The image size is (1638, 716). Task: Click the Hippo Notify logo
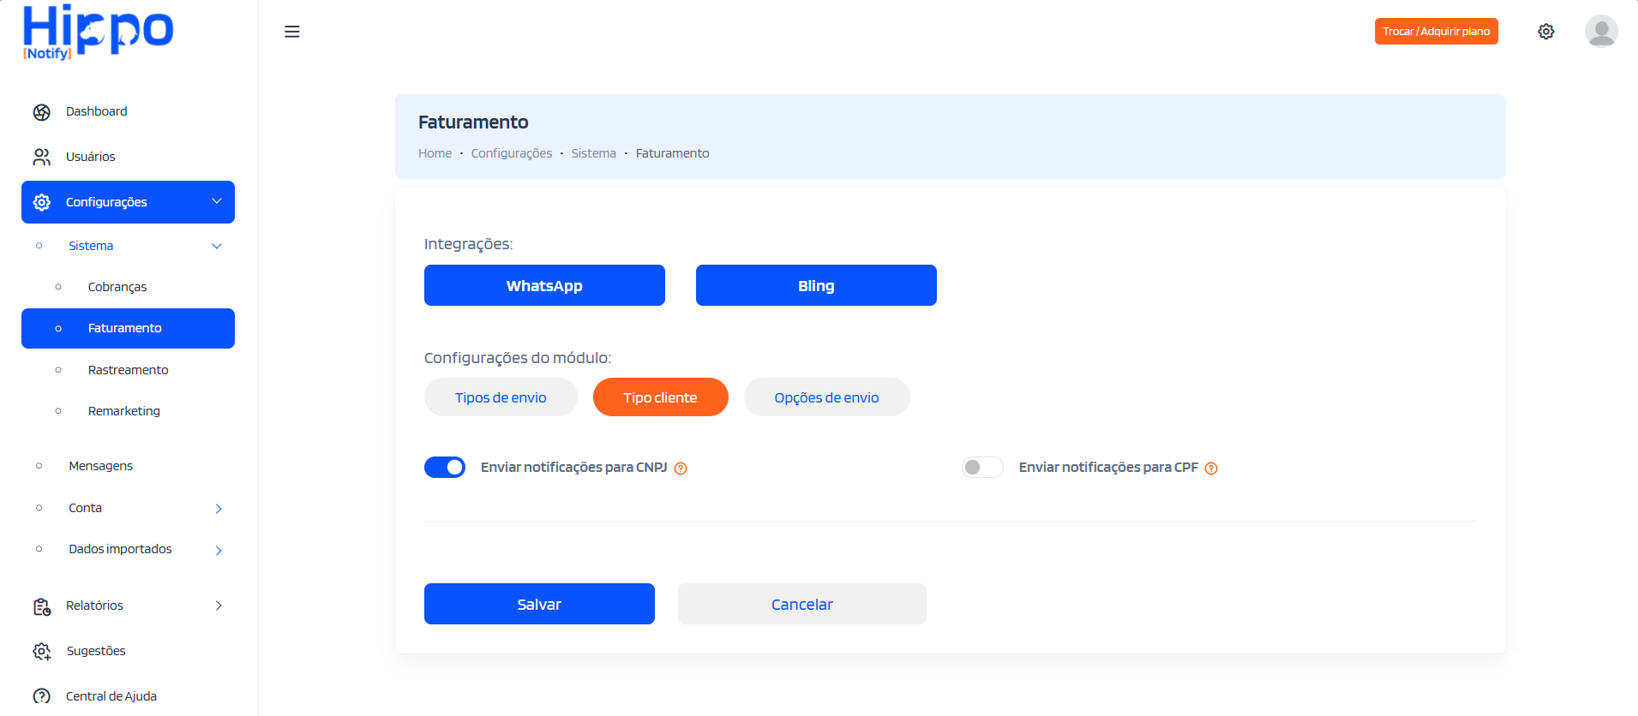point(98,33)
